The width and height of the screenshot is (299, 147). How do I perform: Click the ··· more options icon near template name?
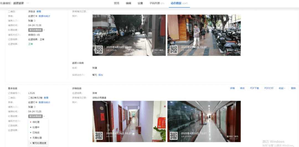[x=28, y=3]
